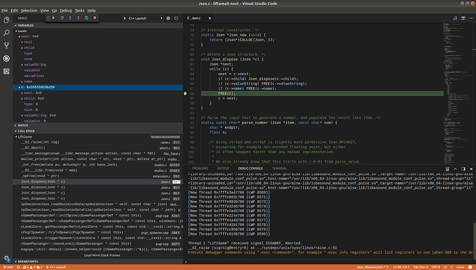Close the bottom panel
The image size is (476, 270).
pyautogui.click(x=471, y=169)
